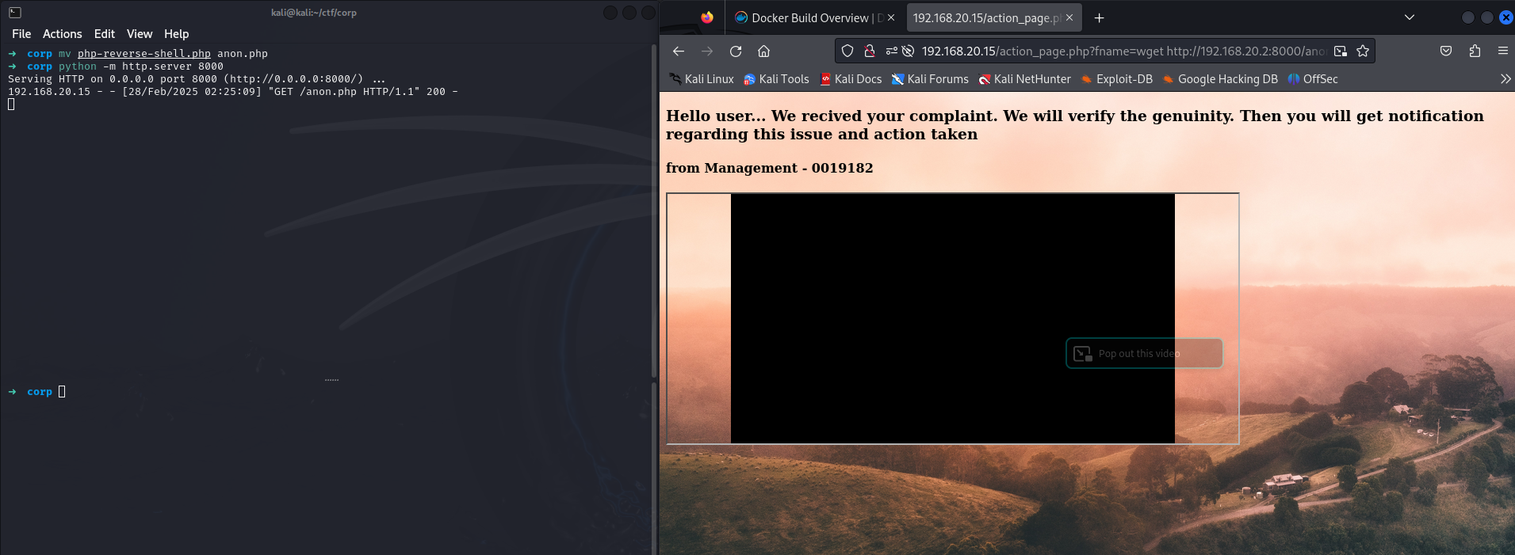Open terminal File menu

tap(21, 34)
